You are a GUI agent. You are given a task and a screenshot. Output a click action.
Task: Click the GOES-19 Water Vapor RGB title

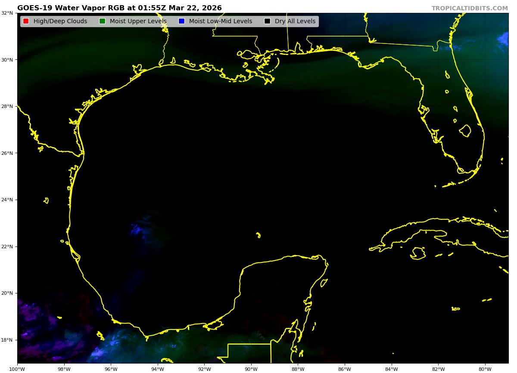[119, 8]
